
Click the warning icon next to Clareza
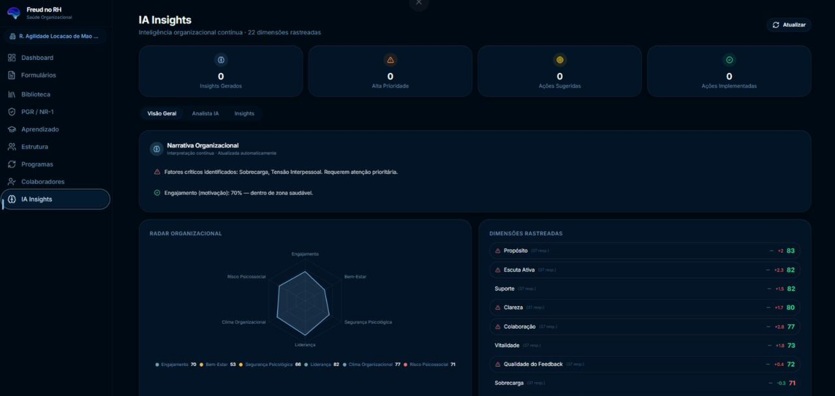(x=498, y=308)
